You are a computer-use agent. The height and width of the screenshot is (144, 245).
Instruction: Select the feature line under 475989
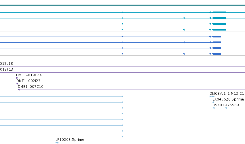click(235, 108)
